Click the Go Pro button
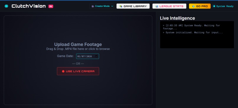This screenshot has height=108, width=238. tap(200, 6)
